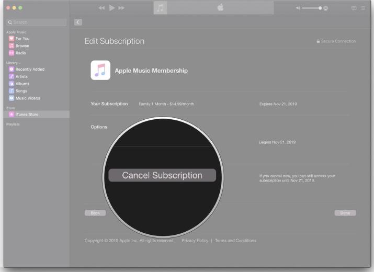Start playback with the play button
This screenshot has width=374, height=272.
(x=112, y=8)
